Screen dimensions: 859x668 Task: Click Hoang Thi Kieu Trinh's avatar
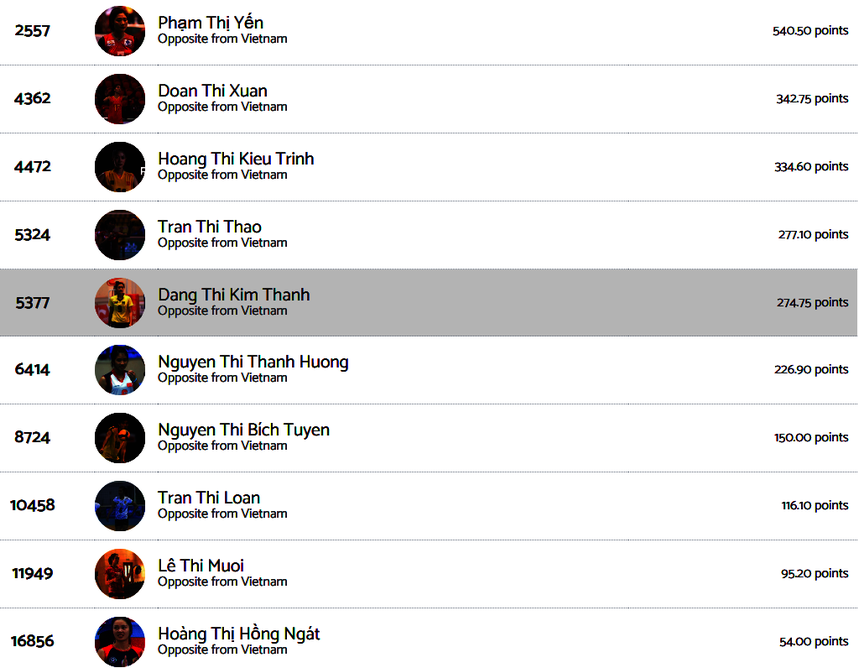[x=120, y=167]
